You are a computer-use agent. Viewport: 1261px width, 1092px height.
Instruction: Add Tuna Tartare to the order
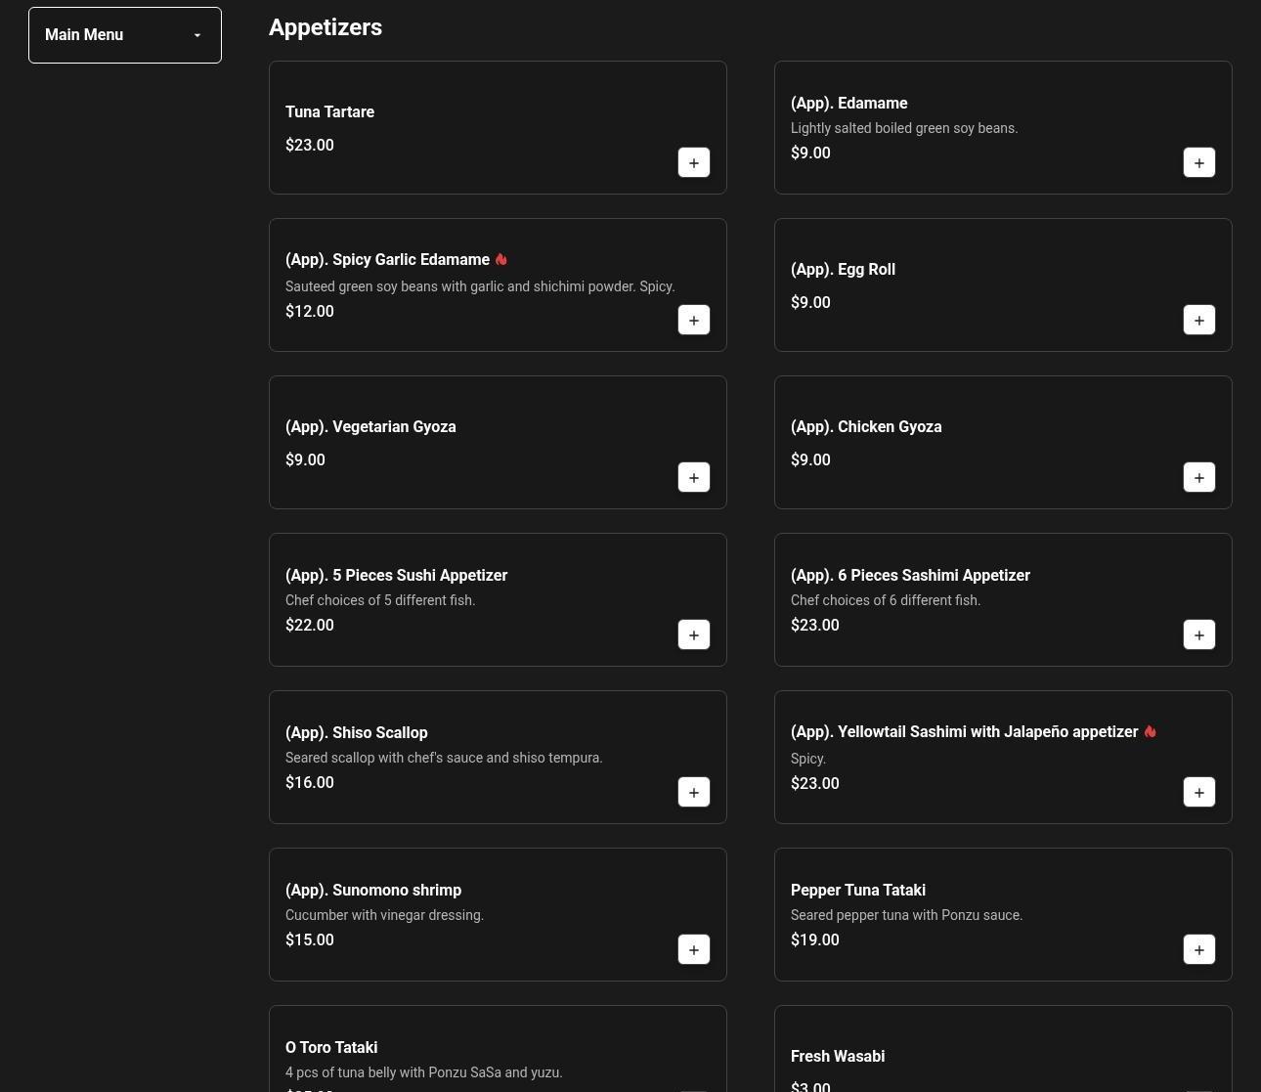(x=693, y=163)
